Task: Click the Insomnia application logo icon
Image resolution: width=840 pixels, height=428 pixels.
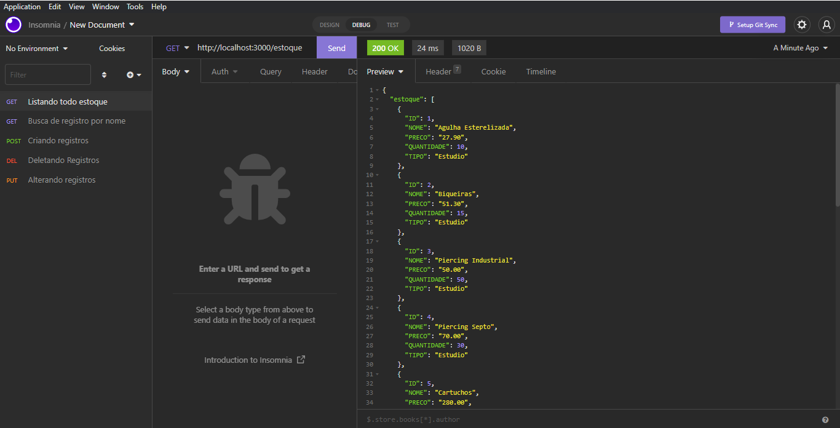Action: [14, 25]
